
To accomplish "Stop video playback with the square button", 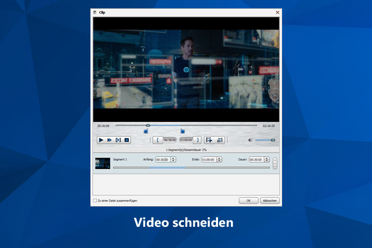I will tap(127, 140).
